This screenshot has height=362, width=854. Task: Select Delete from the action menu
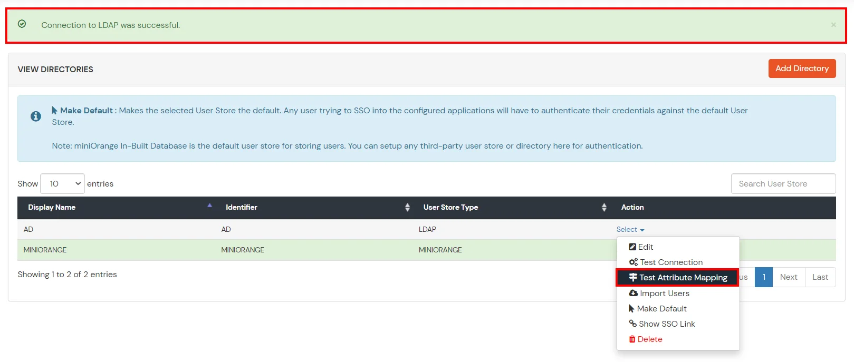678,339
